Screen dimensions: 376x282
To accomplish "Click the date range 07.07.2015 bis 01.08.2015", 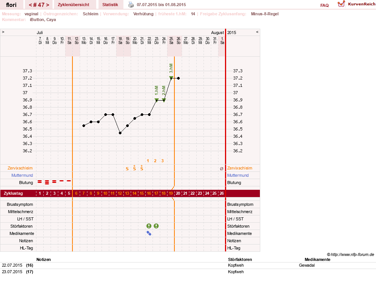I will coord(161,5).
